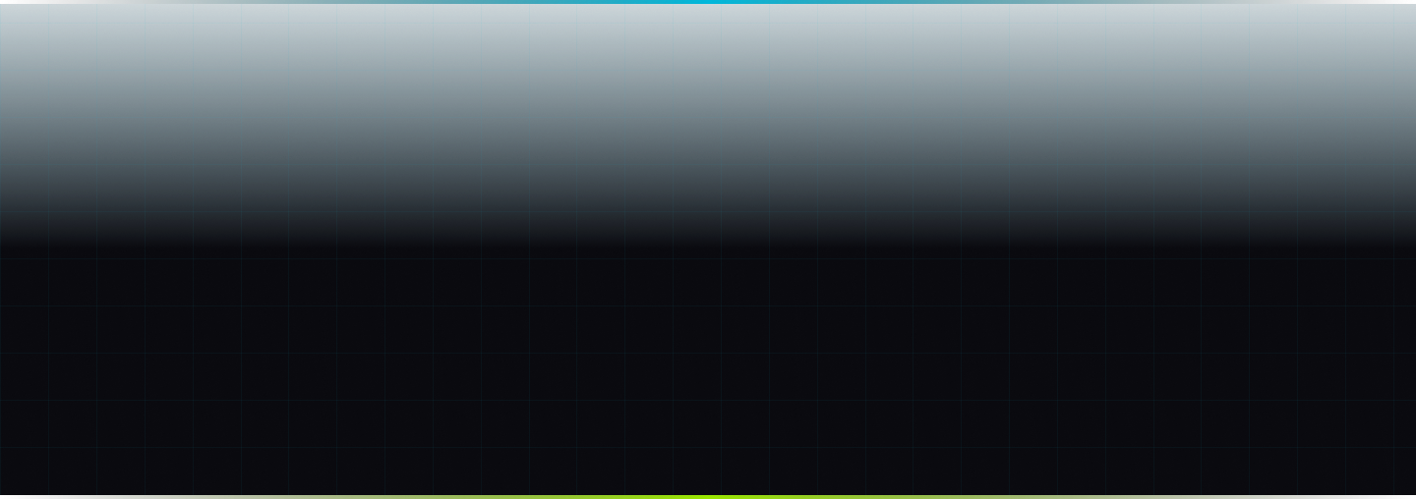Click the small white artifact in the top-left corner
The height and width of the screenshot is (499, 1416).
(4, 3)
